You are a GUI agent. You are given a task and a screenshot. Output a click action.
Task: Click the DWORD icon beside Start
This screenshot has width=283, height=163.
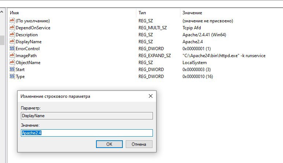click(x=12, y=69)
